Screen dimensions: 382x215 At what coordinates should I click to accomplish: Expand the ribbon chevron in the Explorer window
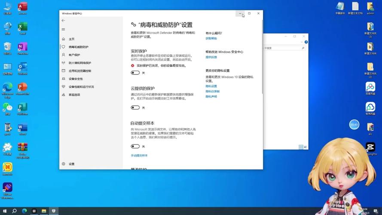point(302,42)
